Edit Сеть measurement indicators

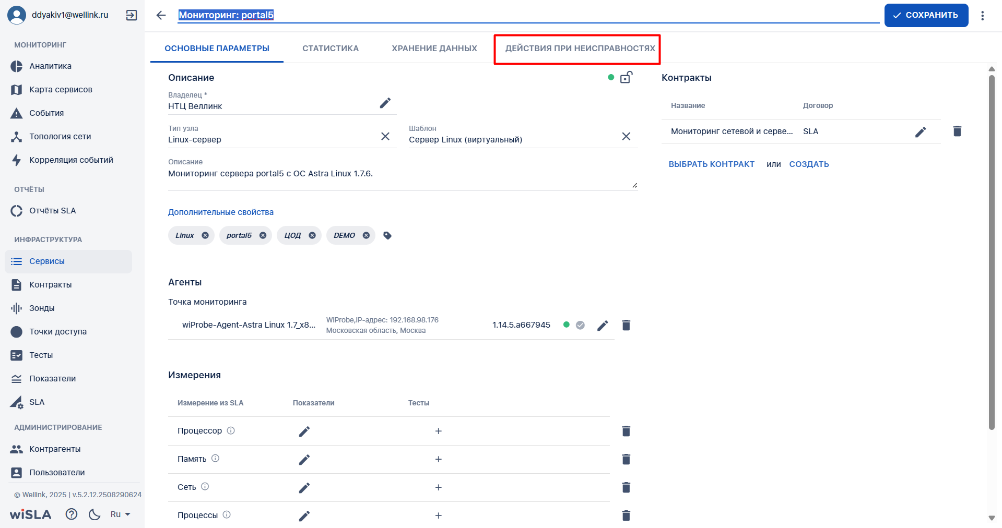304,487
